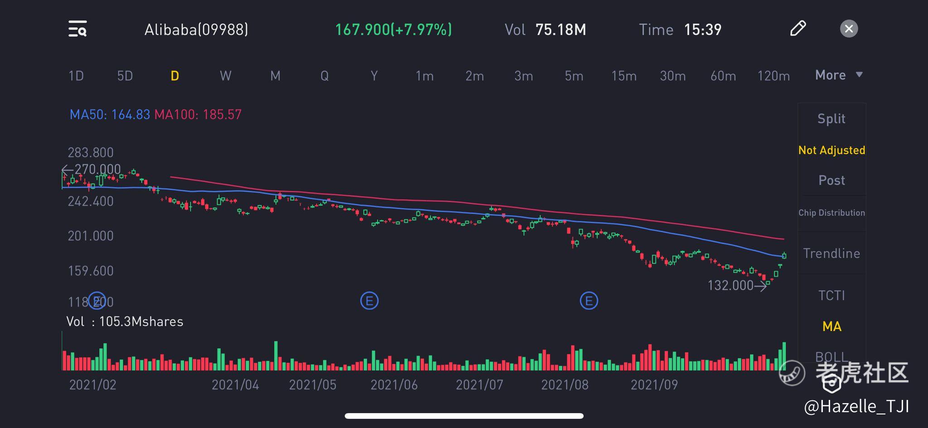Viewport: 928px width, 428px height.
Task: Click the earnings marker near 2021/02
Action: 97,300
